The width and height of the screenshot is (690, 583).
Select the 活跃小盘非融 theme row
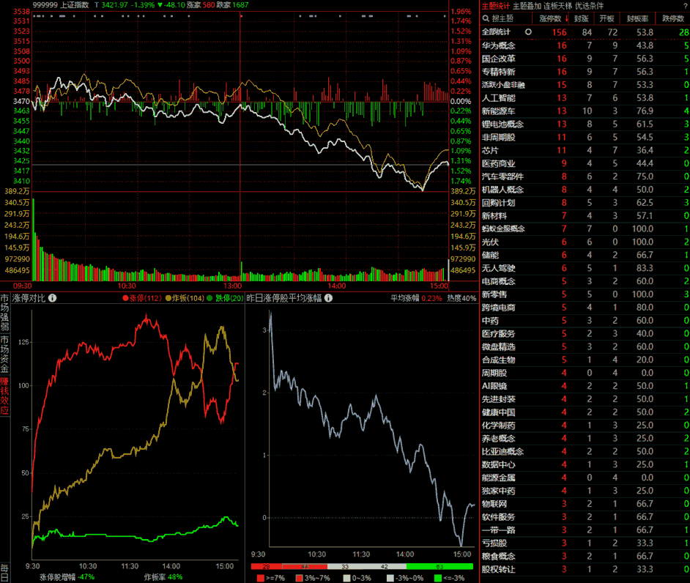tap(585, 84)
